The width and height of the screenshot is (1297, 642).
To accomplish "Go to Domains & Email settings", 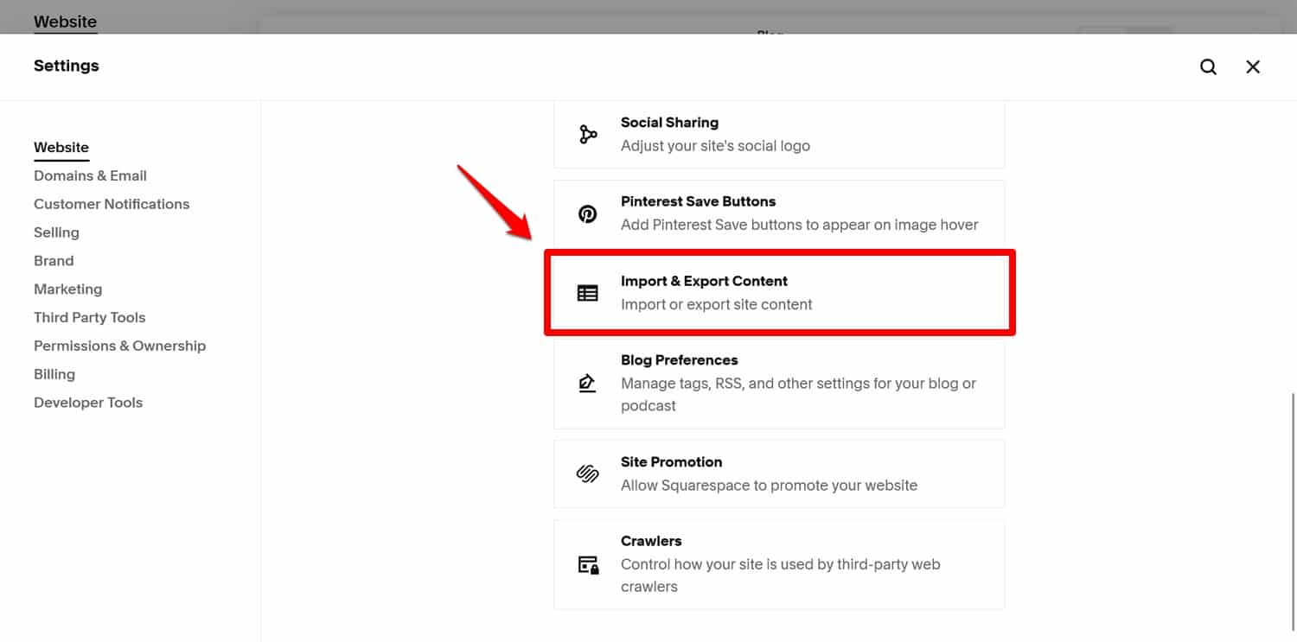I will point(90,175).
